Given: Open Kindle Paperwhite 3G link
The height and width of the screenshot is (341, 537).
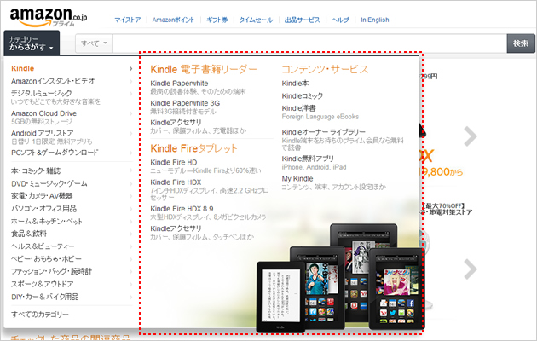Looking at the screenshot, I should [x=185, y=103].
